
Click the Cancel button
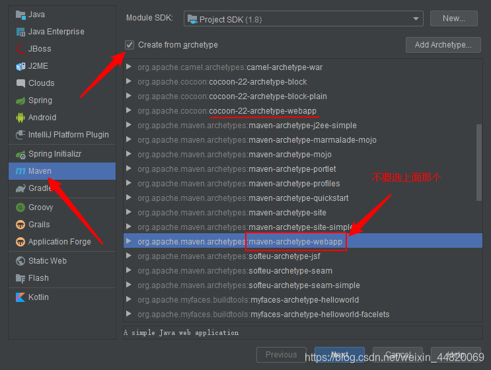tap(398, 355)
